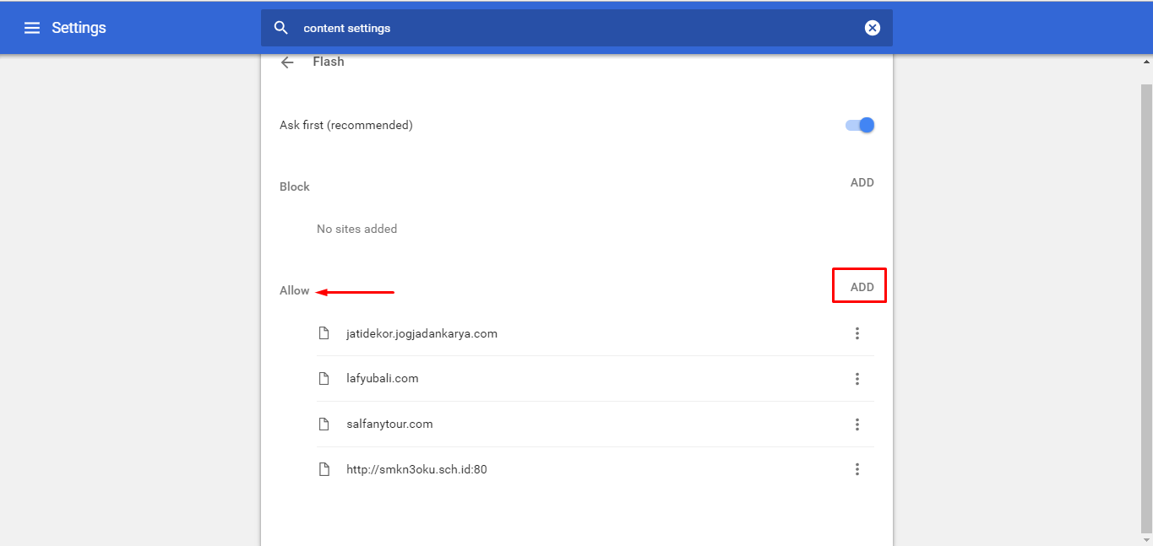The width and height of the screenshot is (1153, 546).
Task: Open more actions for jatidekor.jogjadankarya.com
Action: pos(857,333)
